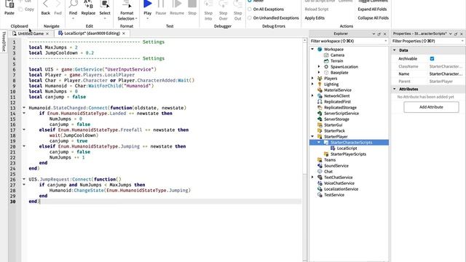
Task: Open the Find magnifier tool
Action: 73,4
